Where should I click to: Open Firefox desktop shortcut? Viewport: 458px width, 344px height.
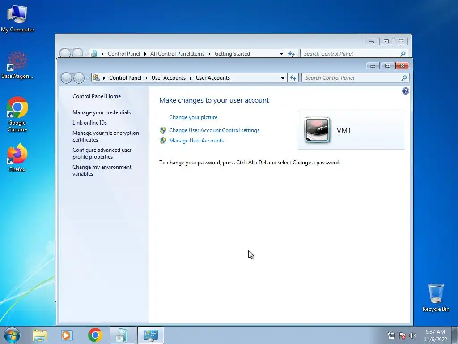(x=17, y=157)
